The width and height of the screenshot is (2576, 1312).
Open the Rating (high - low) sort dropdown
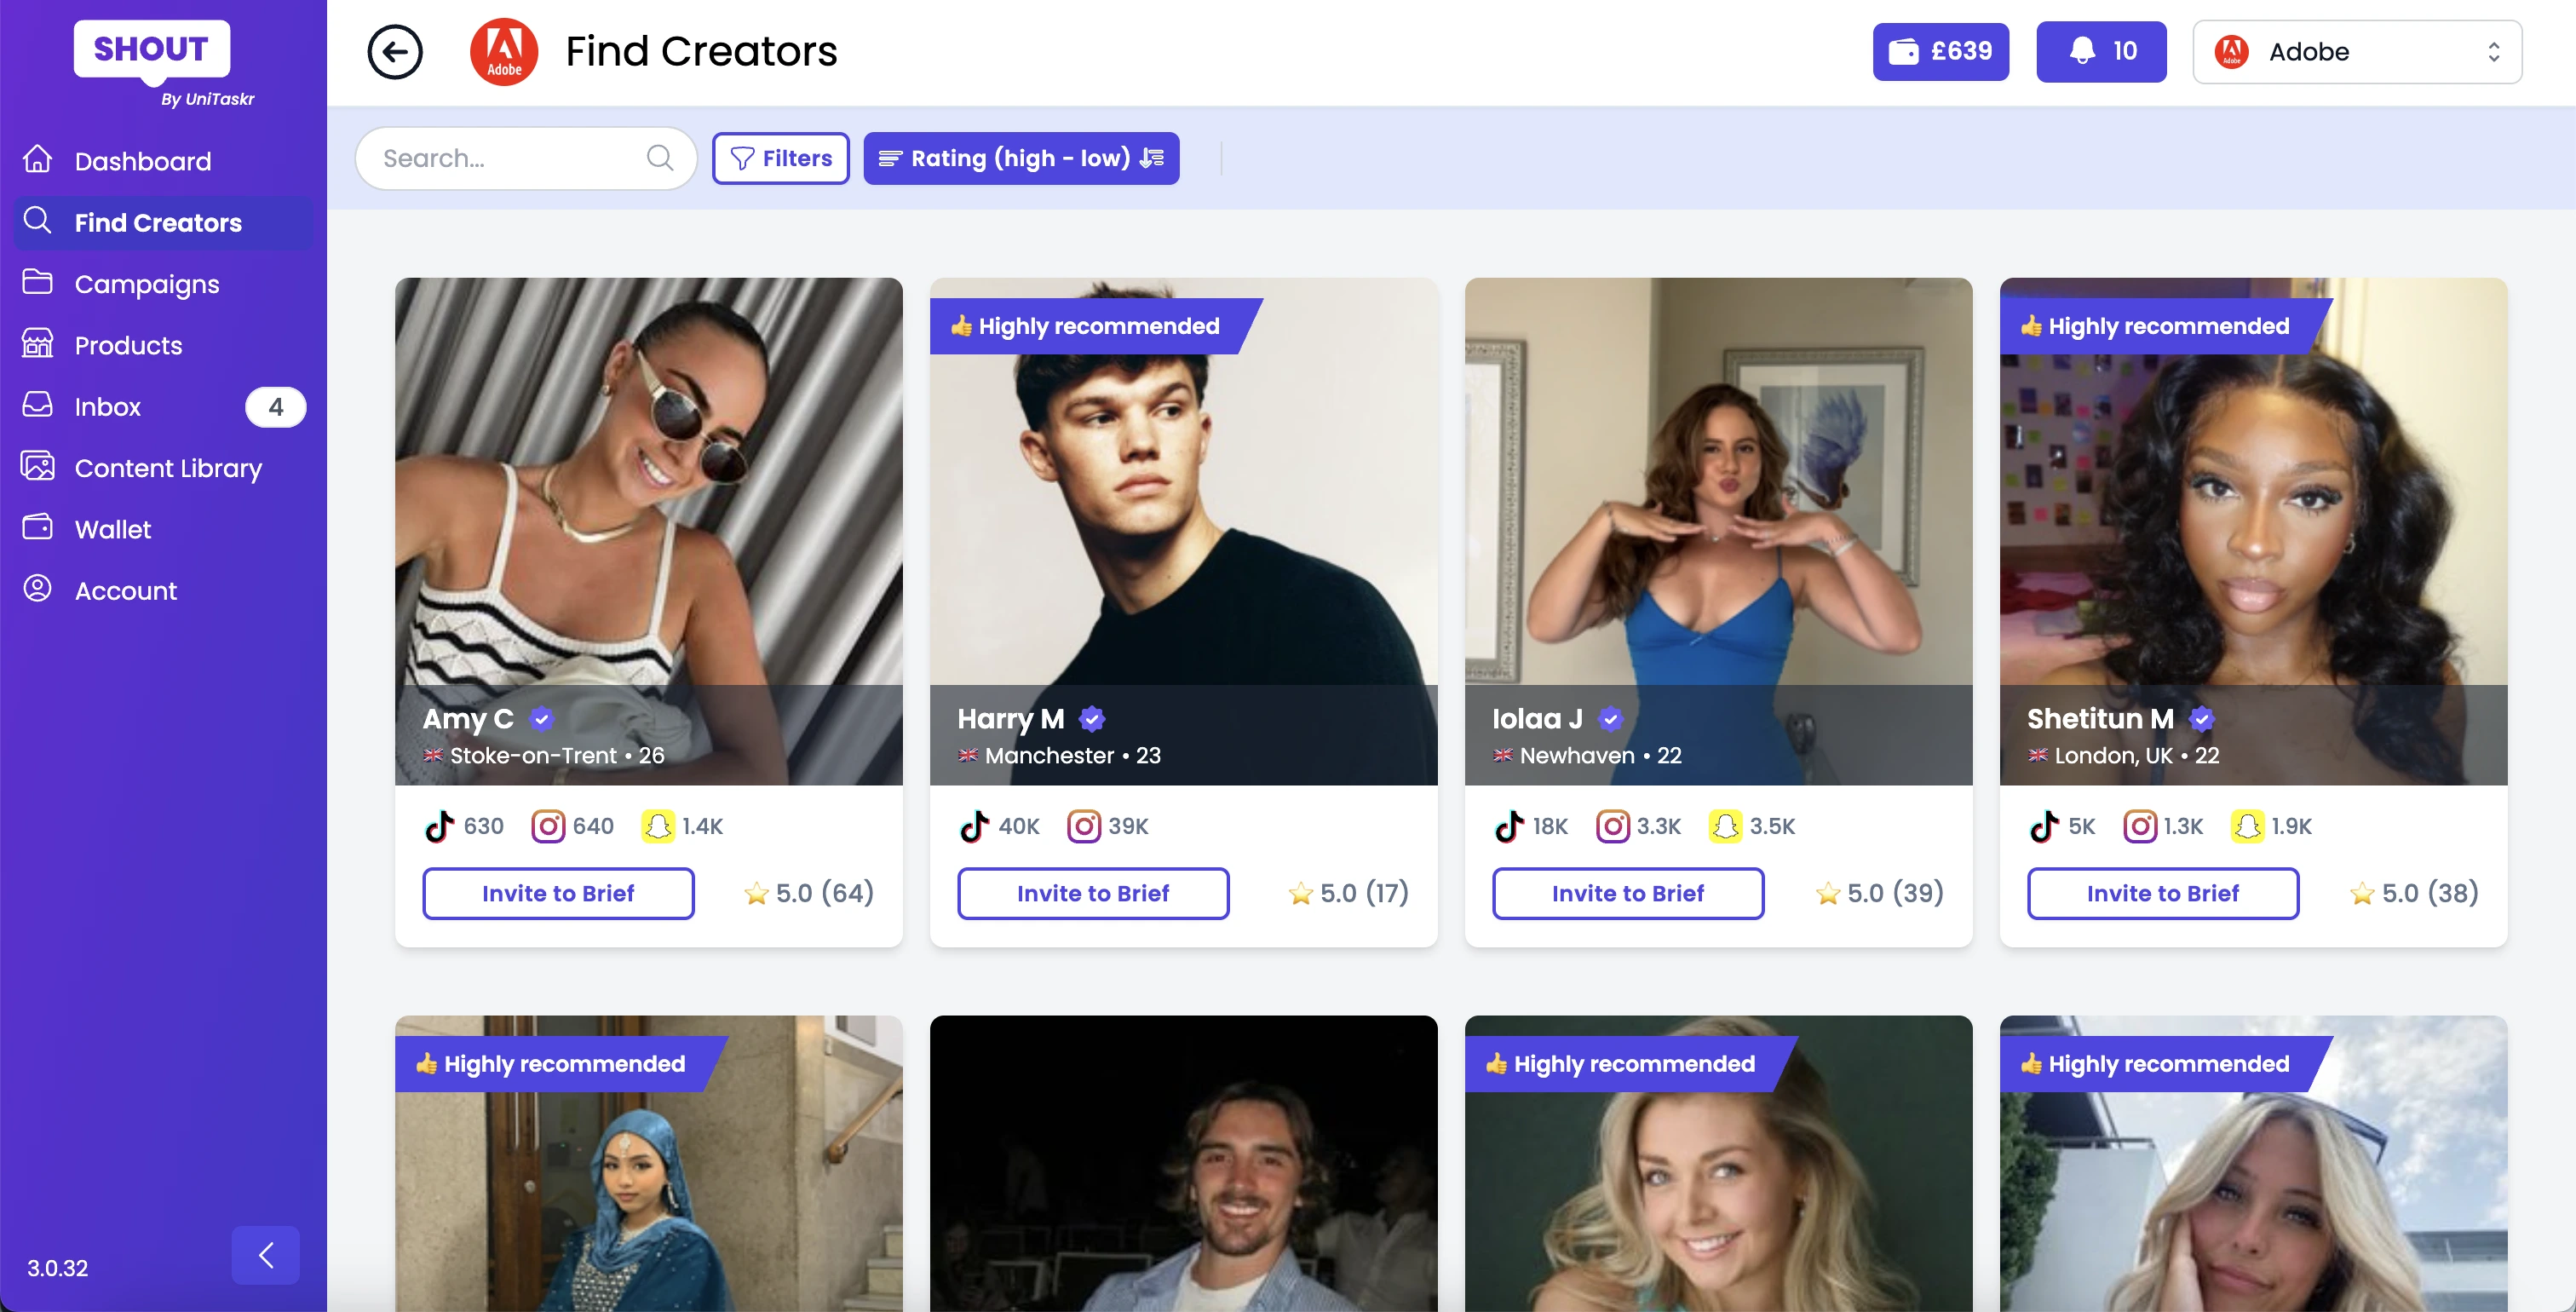[1020, 158]
